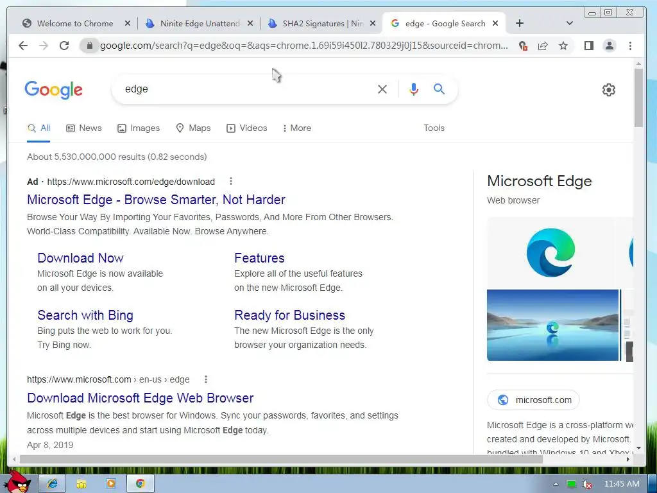The width and height of the screenshot is (657, 493).
Task: Go to Google homepage logo
Action: (x=54, y=90)
